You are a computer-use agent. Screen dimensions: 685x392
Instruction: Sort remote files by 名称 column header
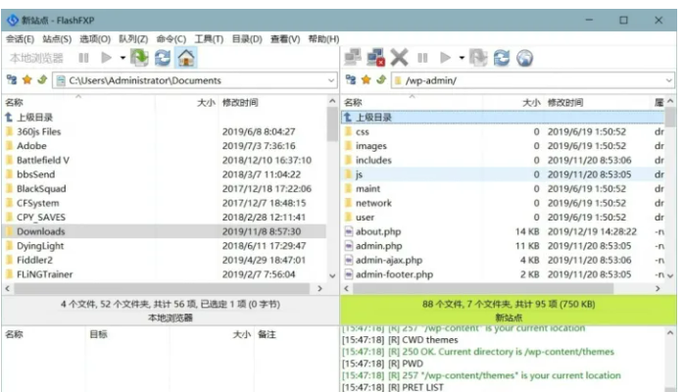tap(412, 102)
